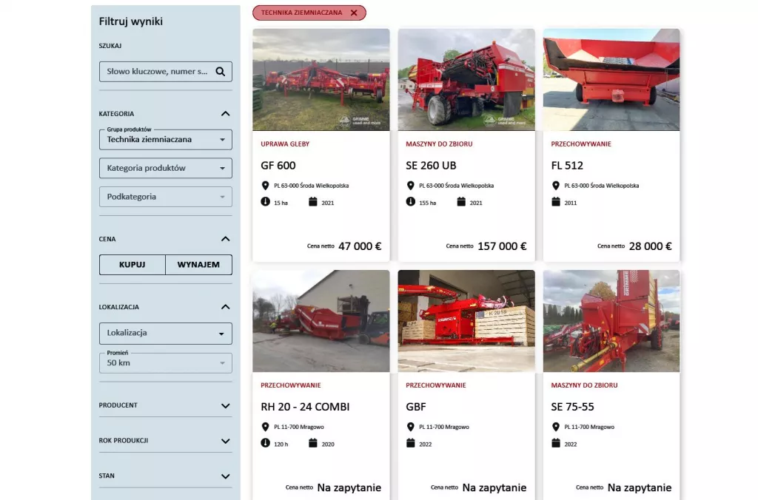Expand the ROK PRODUKCJI filter section

coord(225,441)
